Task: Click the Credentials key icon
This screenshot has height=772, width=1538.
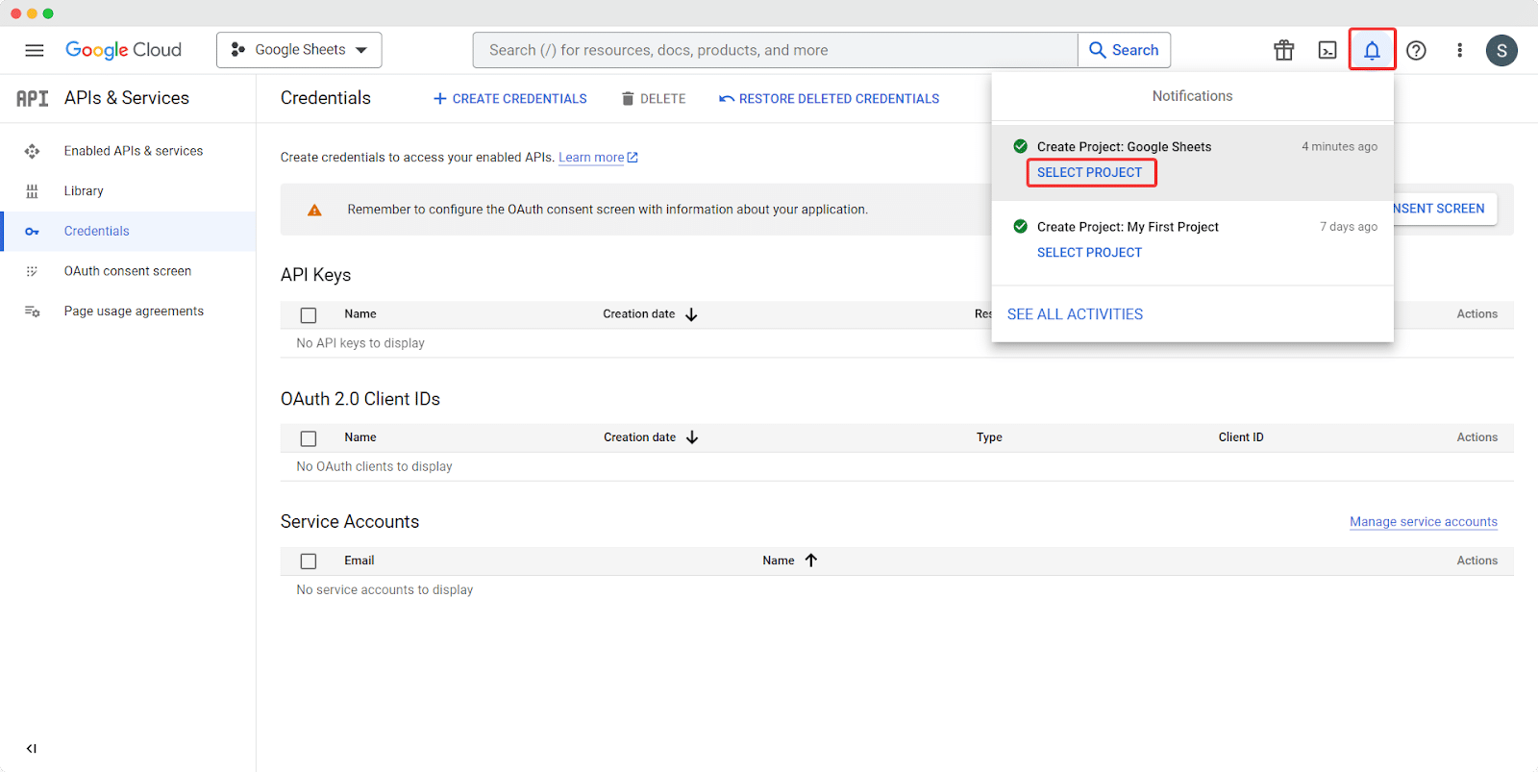Action: coord(32,232)
